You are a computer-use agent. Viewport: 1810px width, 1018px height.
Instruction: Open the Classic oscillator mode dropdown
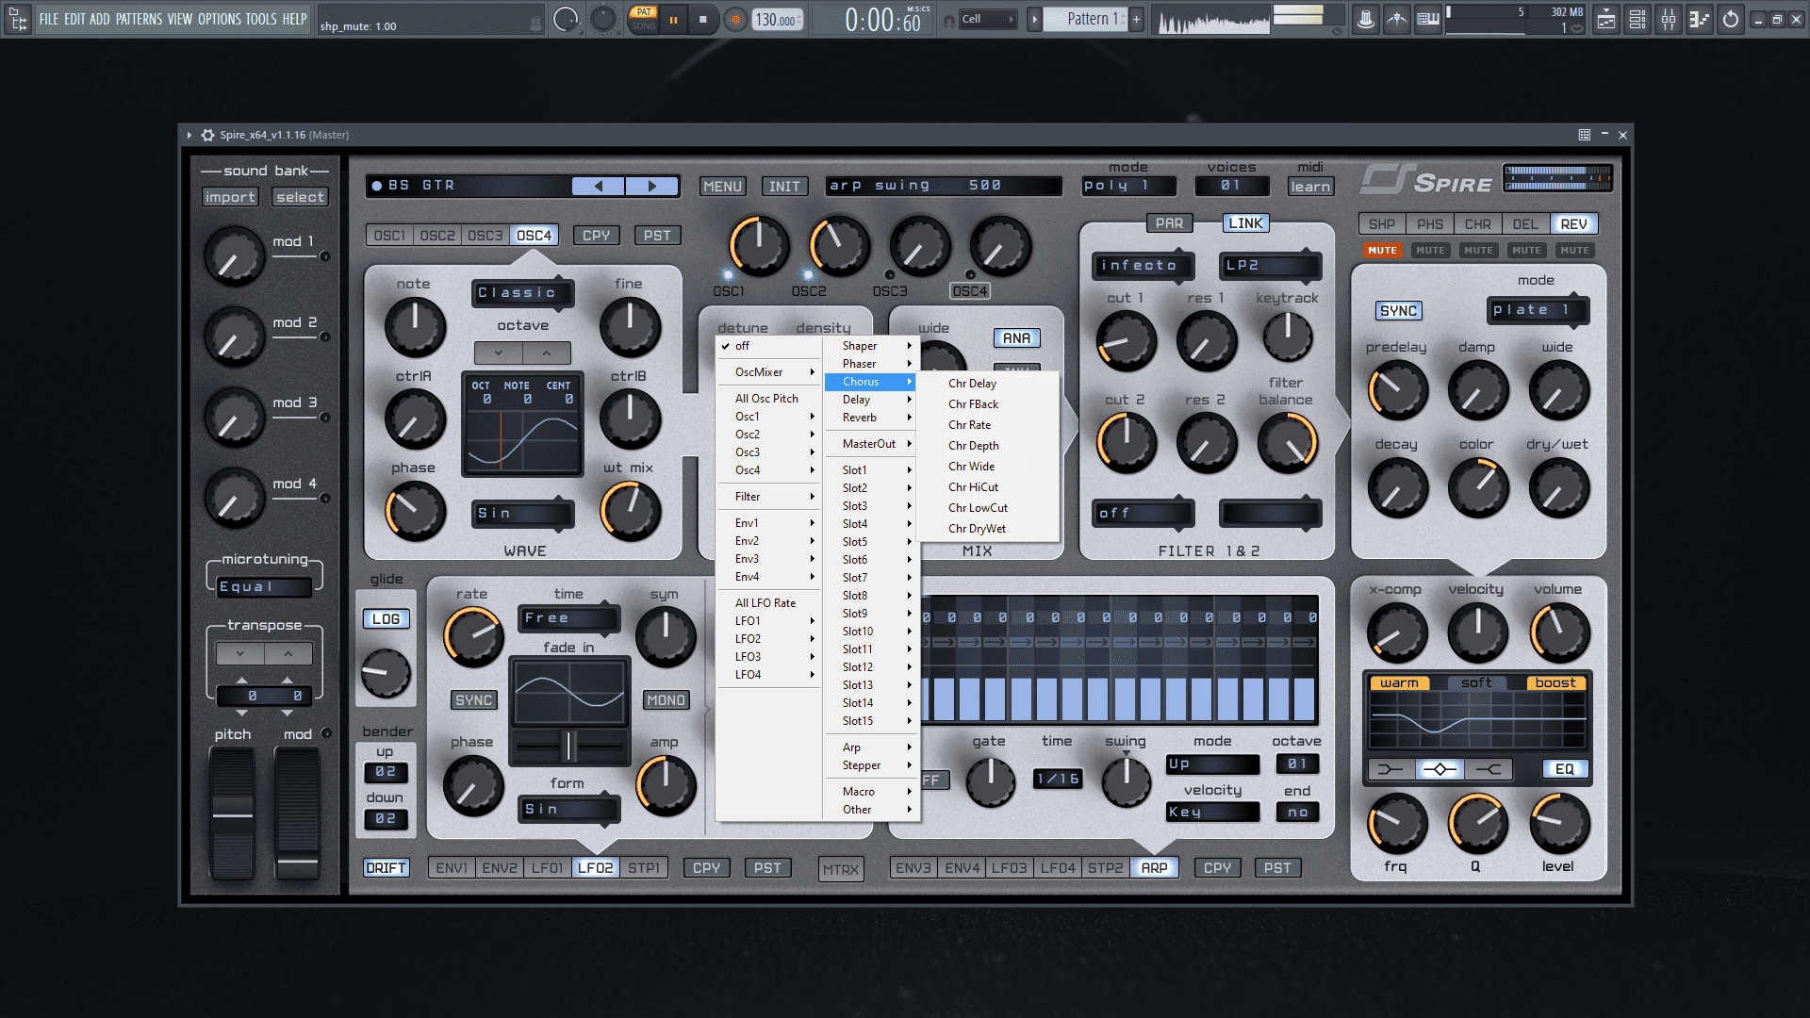click(x=522, y=293)
